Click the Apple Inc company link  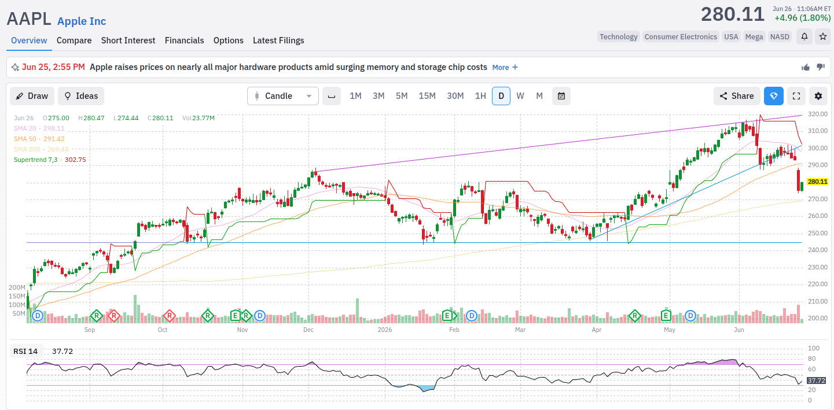[82, 21]
